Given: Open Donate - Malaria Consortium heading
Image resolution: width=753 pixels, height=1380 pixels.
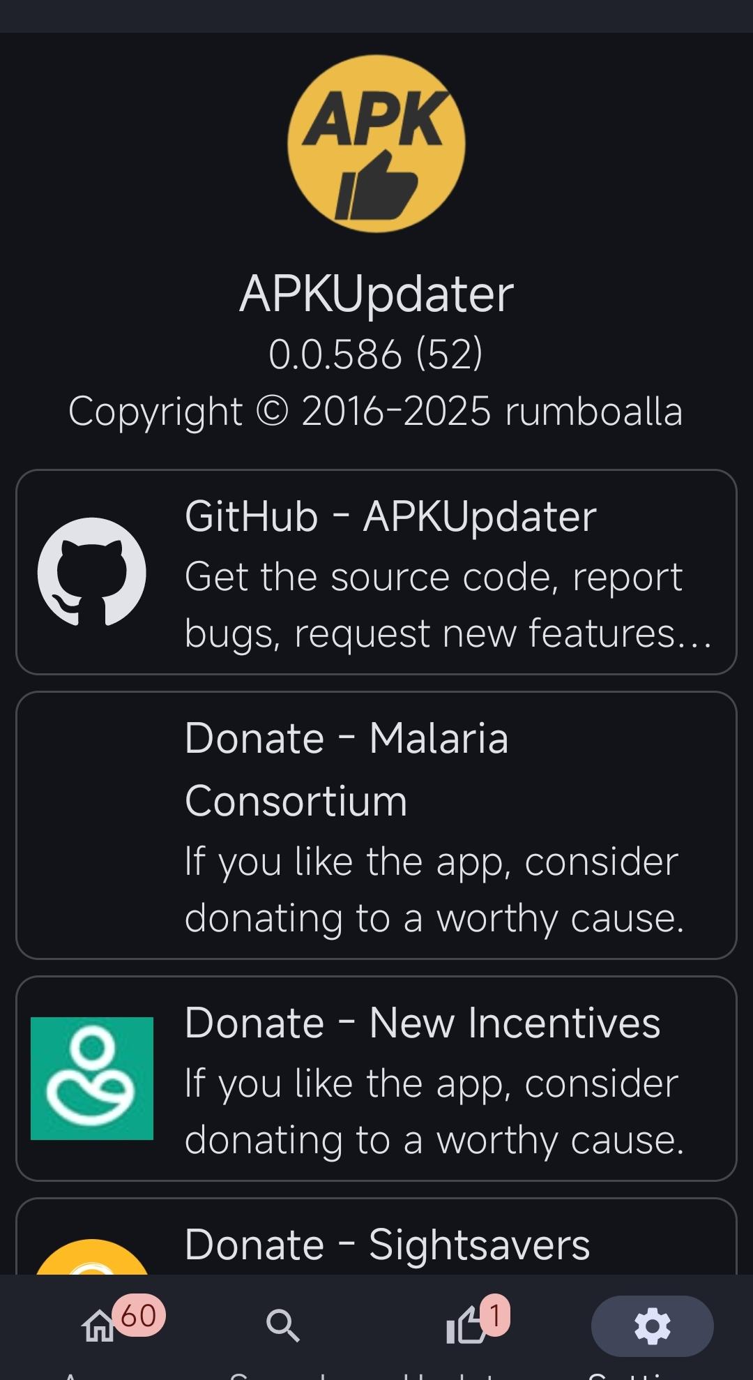Looking at the screenshot, I should [347, 769].
